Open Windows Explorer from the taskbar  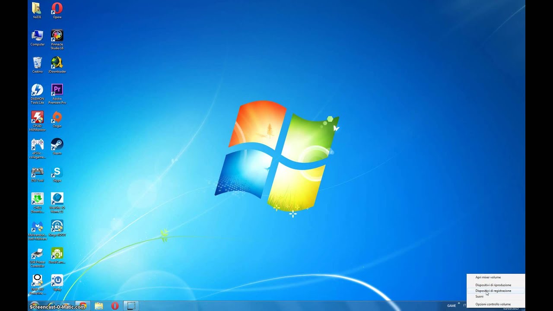coord(99,306)
